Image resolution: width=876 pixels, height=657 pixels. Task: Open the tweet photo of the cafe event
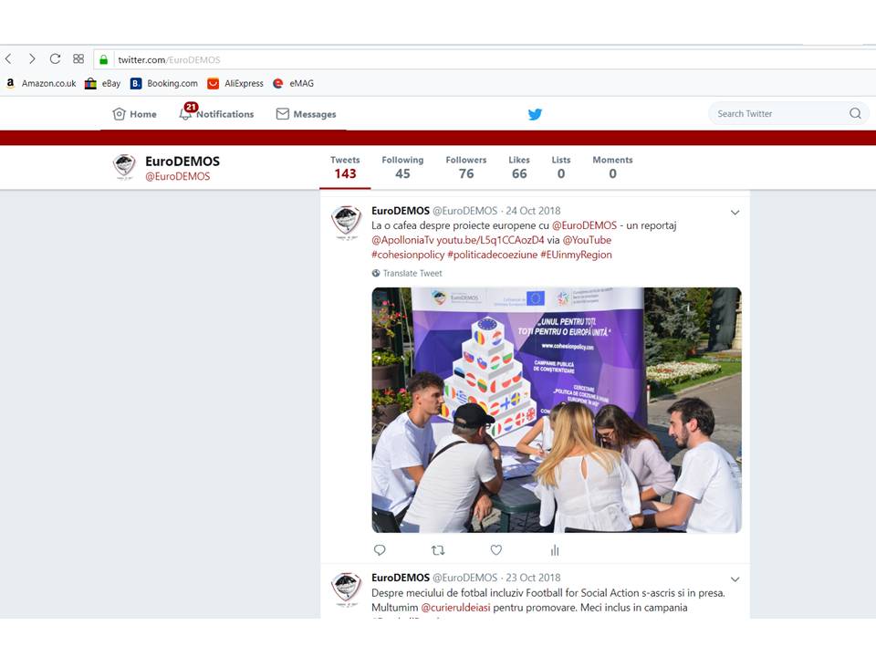(557, 410)
